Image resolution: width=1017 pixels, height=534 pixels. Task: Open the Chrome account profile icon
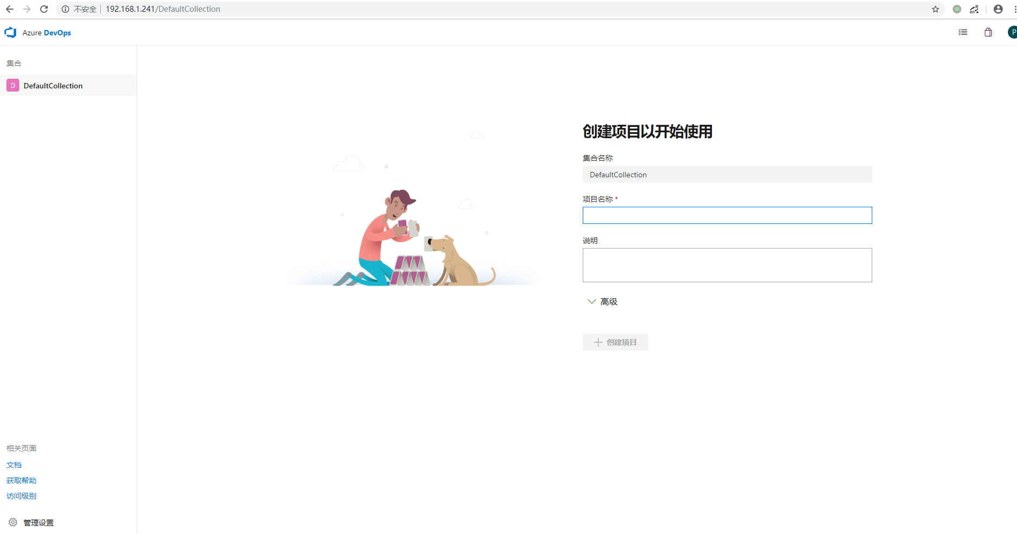pos(998,9)
